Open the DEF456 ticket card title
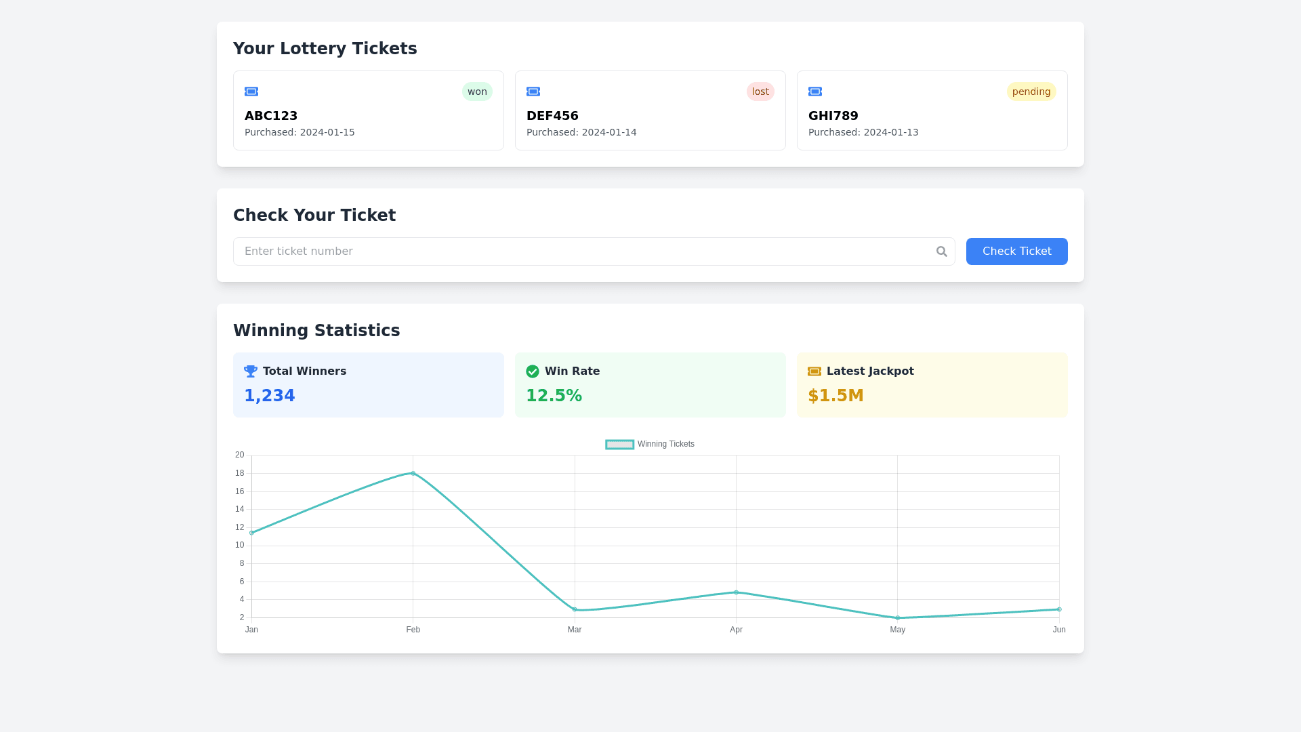Image resolution: width=1301 pixels, height=732 pixels. 552,116
